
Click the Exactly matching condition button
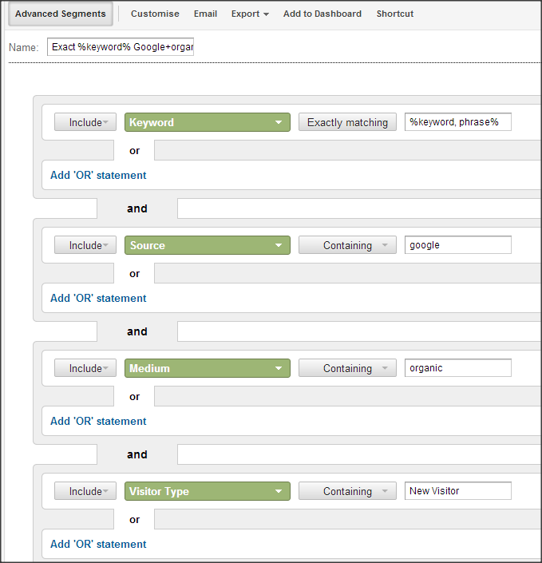(347, 122)
